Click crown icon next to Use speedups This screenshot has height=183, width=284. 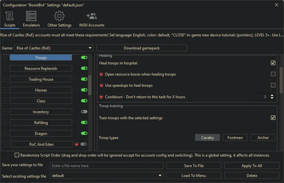tap(101, 85)
